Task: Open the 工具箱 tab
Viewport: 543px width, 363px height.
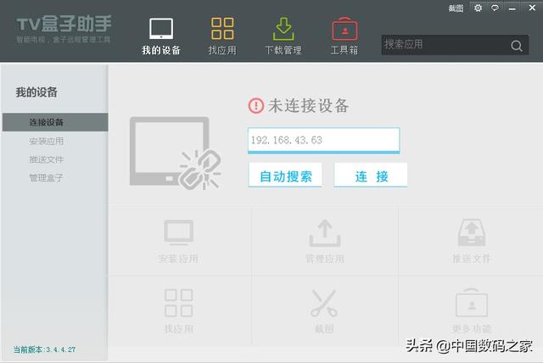Action: 344,36
